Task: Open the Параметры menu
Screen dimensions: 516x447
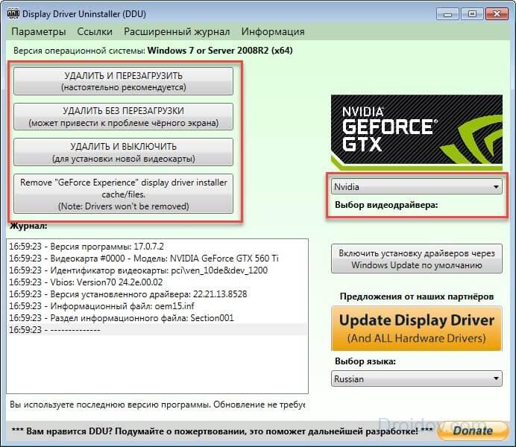Action: [39, 32]
